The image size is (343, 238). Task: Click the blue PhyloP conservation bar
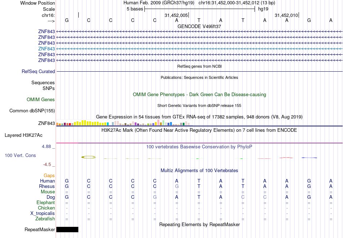[309, 158]
